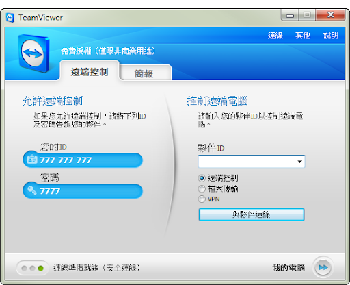Viewport: 350px width, 285px height.
Task: Choose the VPN radio option
Action: [202, 199]
